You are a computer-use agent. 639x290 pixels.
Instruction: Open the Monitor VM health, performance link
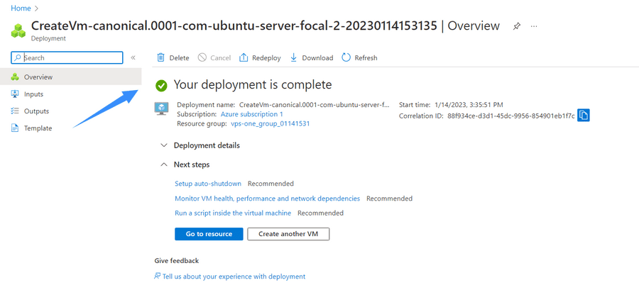pos(268,199)
